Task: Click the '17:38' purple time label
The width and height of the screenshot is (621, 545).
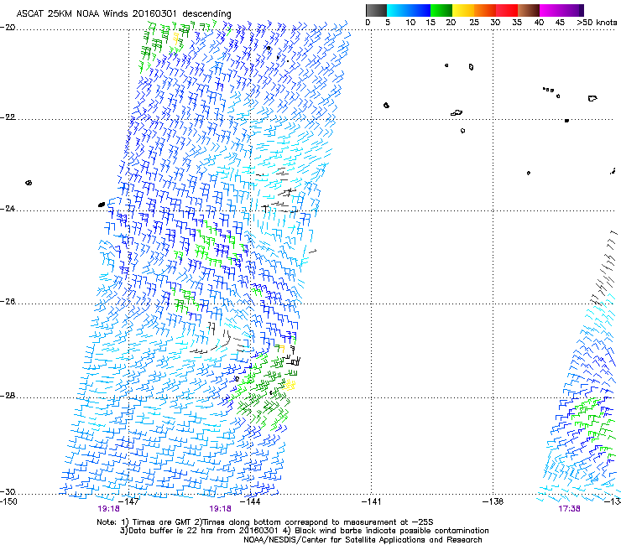Action: click(570, 509)
